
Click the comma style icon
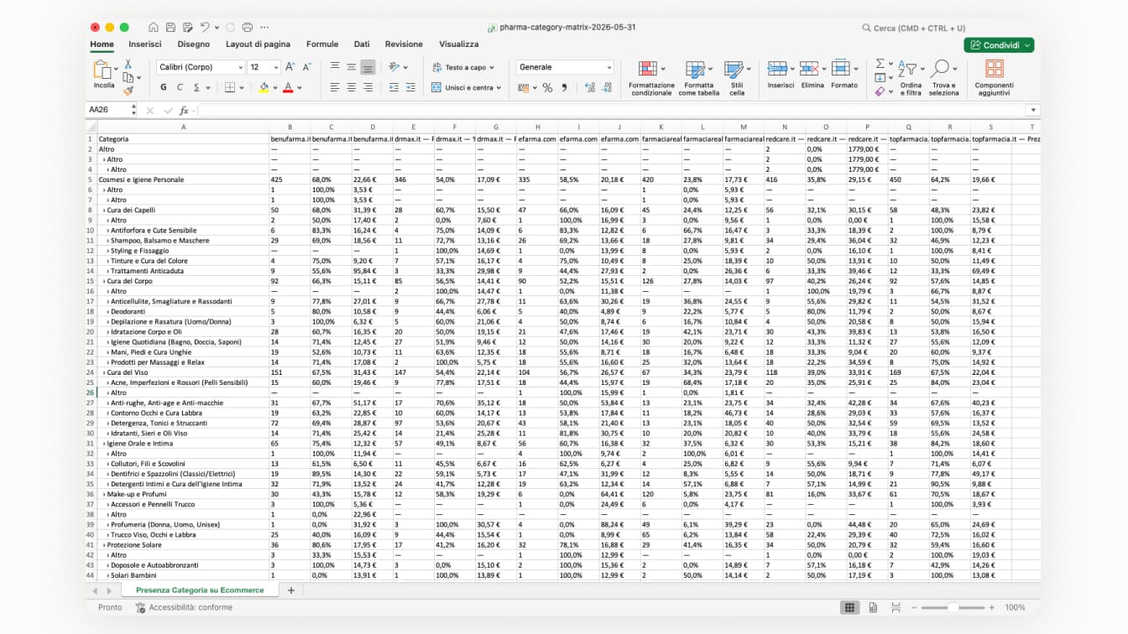tap(564, 87)
